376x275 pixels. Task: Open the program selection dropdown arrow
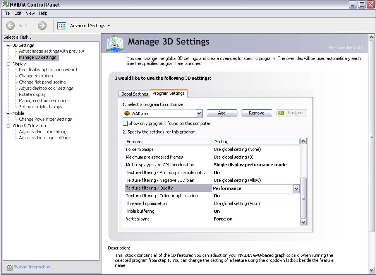[x=199, y=113]
